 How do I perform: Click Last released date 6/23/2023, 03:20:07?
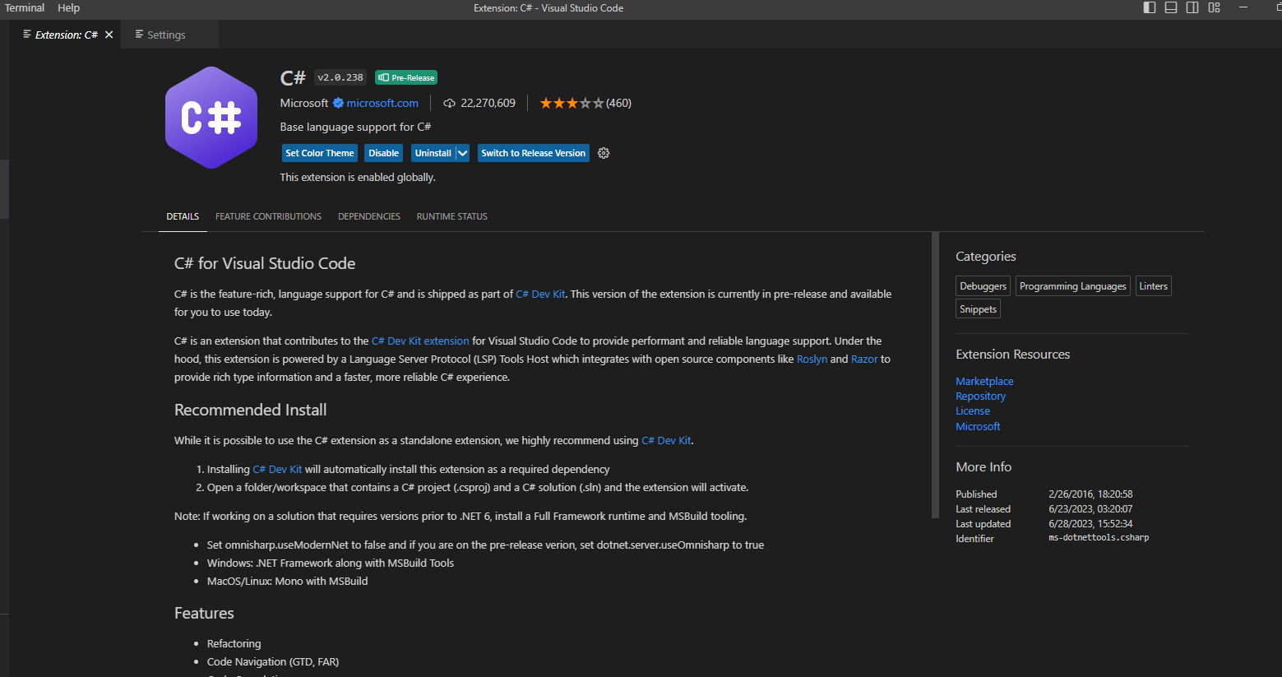1090,508
